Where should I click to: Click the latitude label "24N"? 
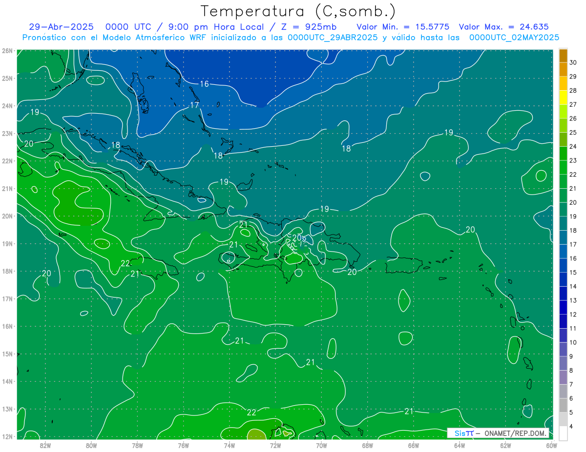(7, 106)
